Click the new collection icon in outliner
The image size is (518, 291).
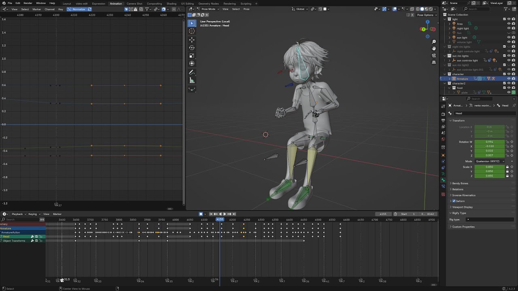click(513, 9)
